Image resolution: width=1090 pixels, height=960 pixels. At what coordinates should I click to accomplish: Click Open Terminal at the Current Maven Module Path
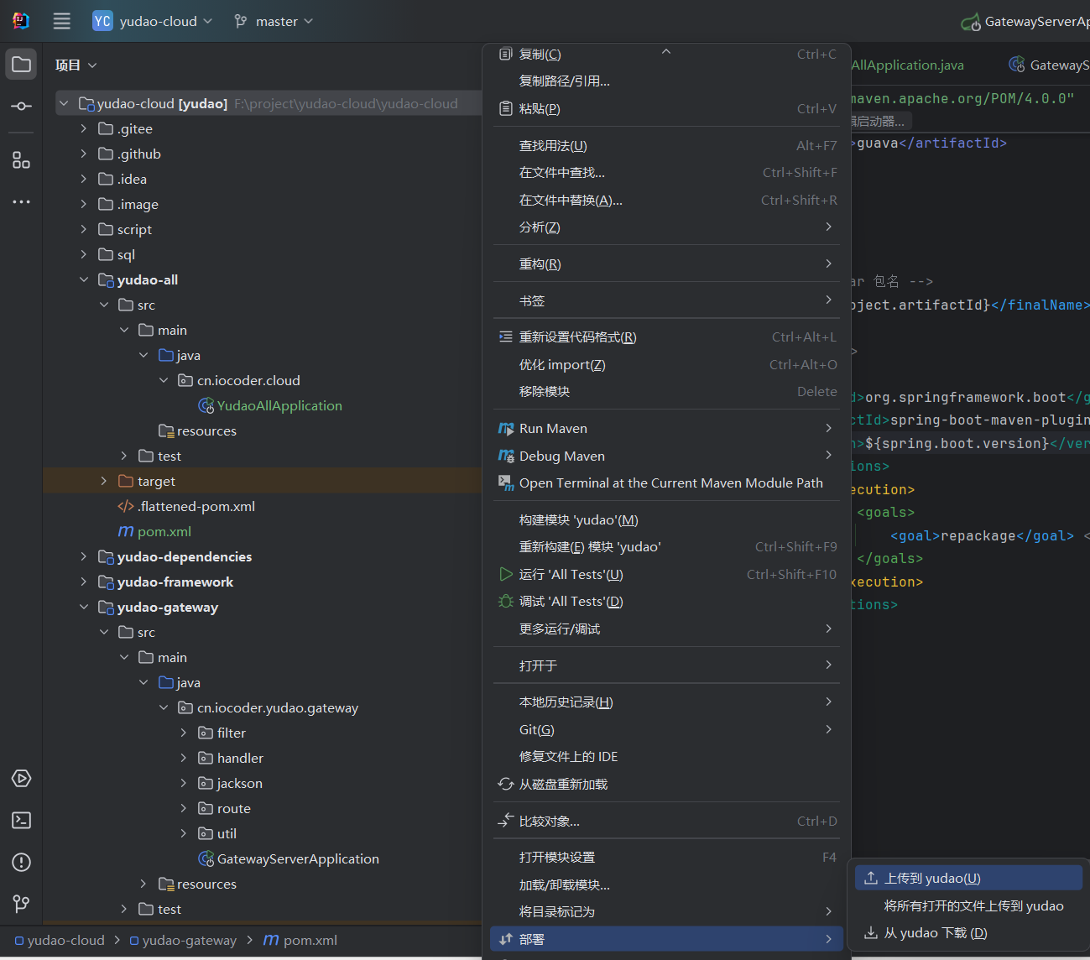pos(667,483)
